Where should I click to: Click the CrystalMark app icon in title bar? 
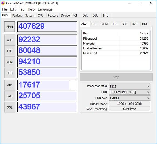(x=3, y=3)
